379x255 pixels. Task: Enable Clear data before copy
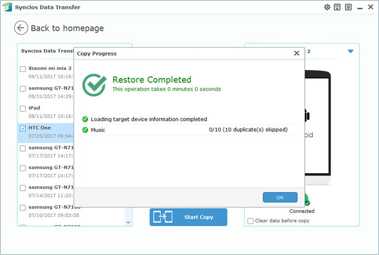click(x=250, y=221)
